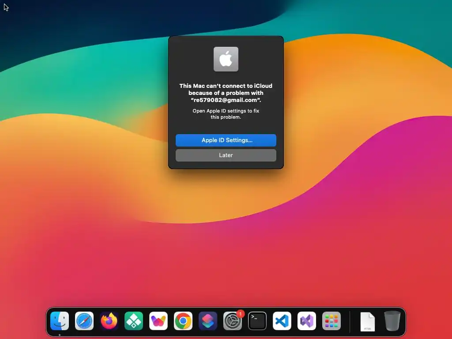Dismiss dialog with the Later button
The width and height of the screenshot is (452, 339).
(x=226, y=155)
